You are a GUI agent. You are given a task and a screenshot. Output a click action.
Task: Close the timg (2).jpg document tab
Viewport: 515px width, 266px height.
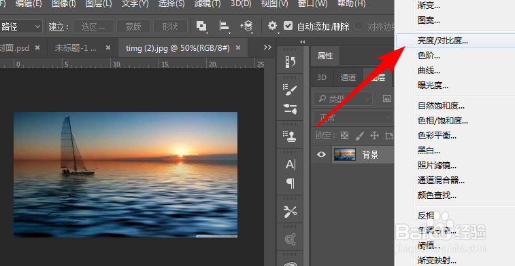238,47
